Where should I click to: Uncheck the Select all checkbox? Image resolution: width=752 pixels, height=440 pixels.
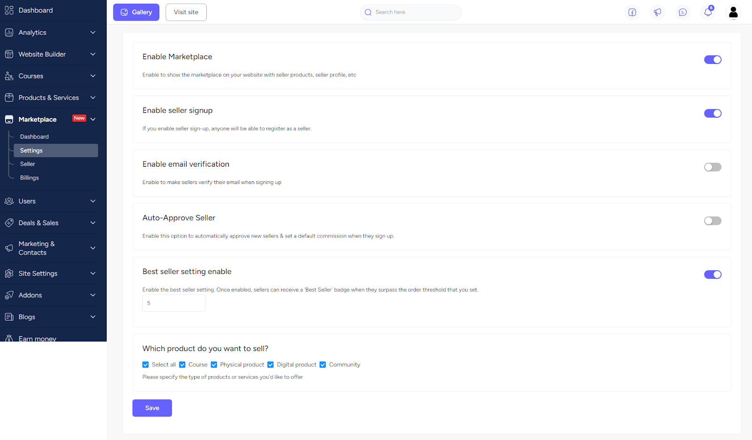pyautogui.click(x=146, y=365)
